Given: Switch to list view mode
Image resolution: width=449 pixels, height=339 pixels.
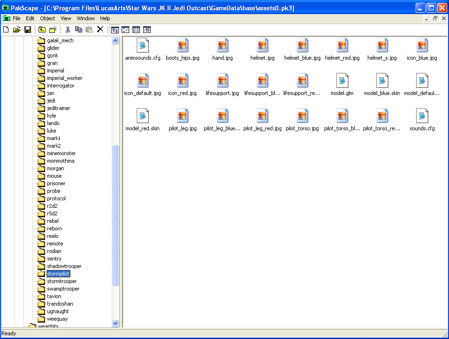Looking at the screenshot, I should pyautogui.click(x=136, y=30).
